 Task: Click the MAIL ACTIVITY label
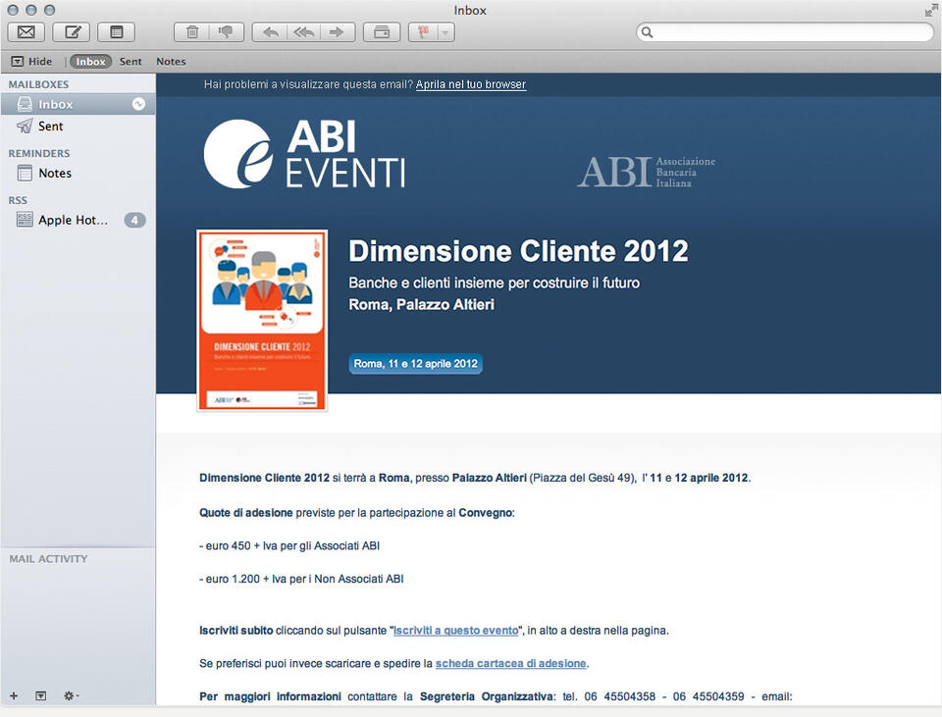pos(49,559)
